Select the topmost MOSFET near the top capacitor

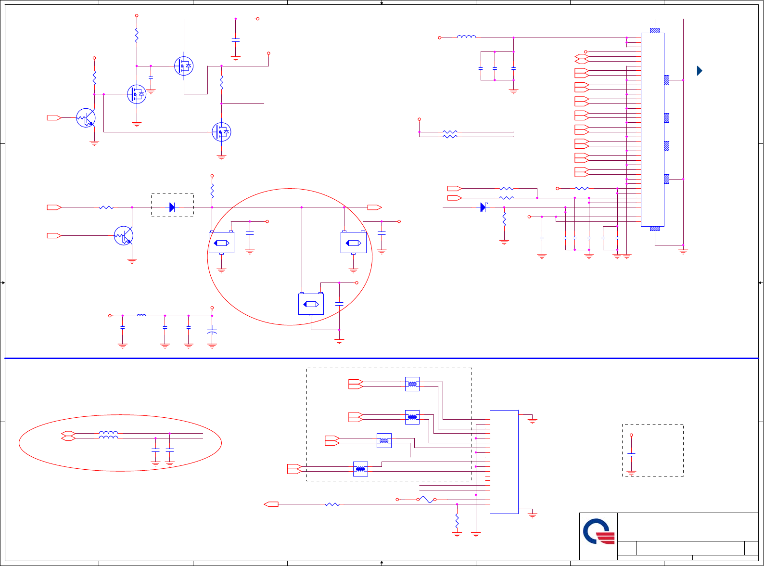(x=184, y=66)
